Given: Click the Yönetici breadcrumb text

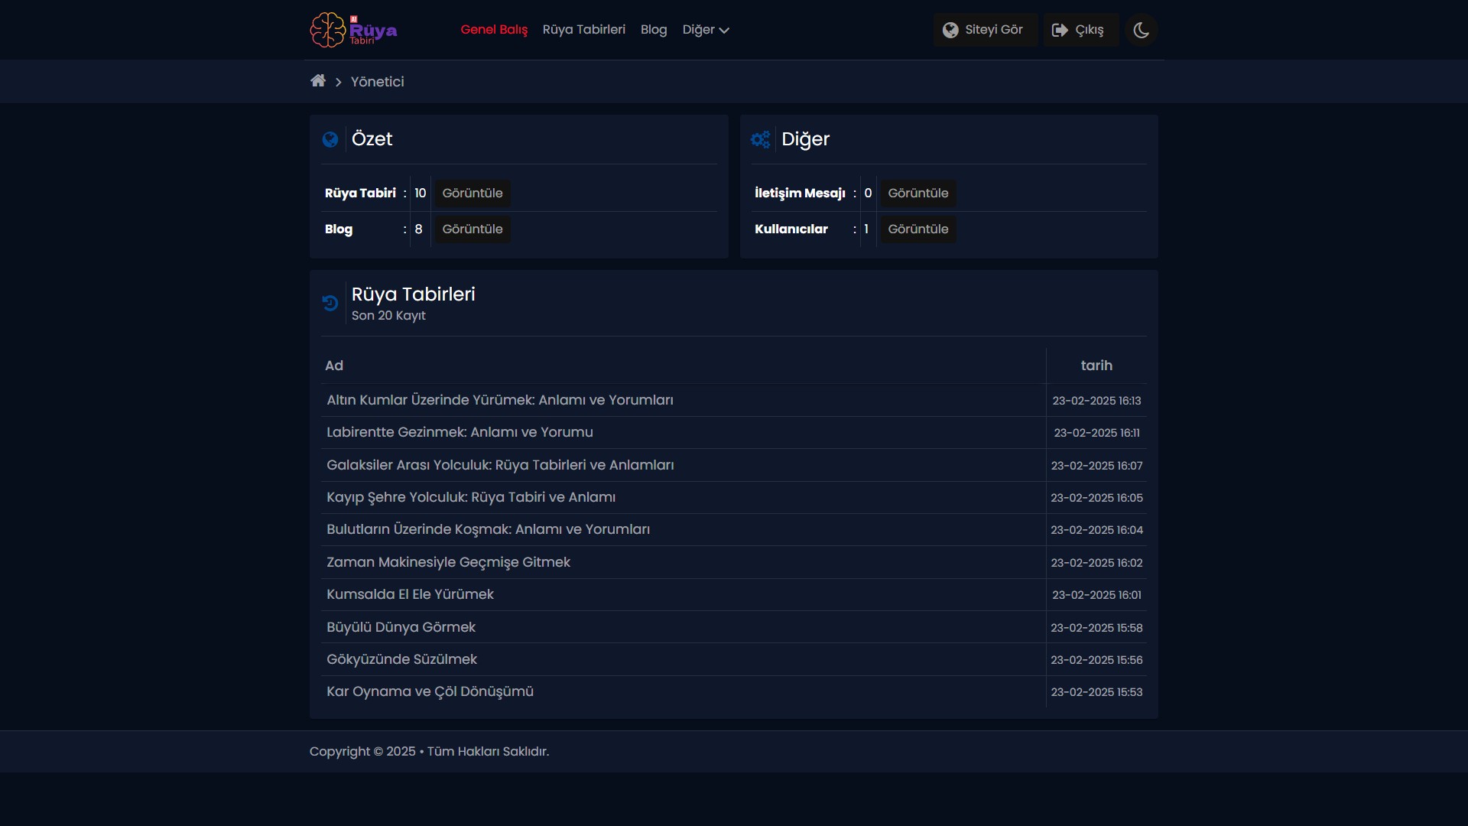Looking at the screenshot, I should click(x=378, y=82).
